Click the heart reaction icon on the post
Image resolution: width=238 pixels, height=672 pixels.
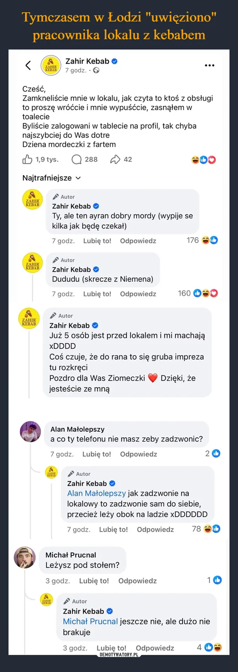pyautogui.click(x=212, y=159)
